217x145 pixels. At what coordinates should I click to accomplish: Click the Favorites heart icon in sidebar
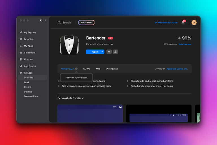point(21,39)
